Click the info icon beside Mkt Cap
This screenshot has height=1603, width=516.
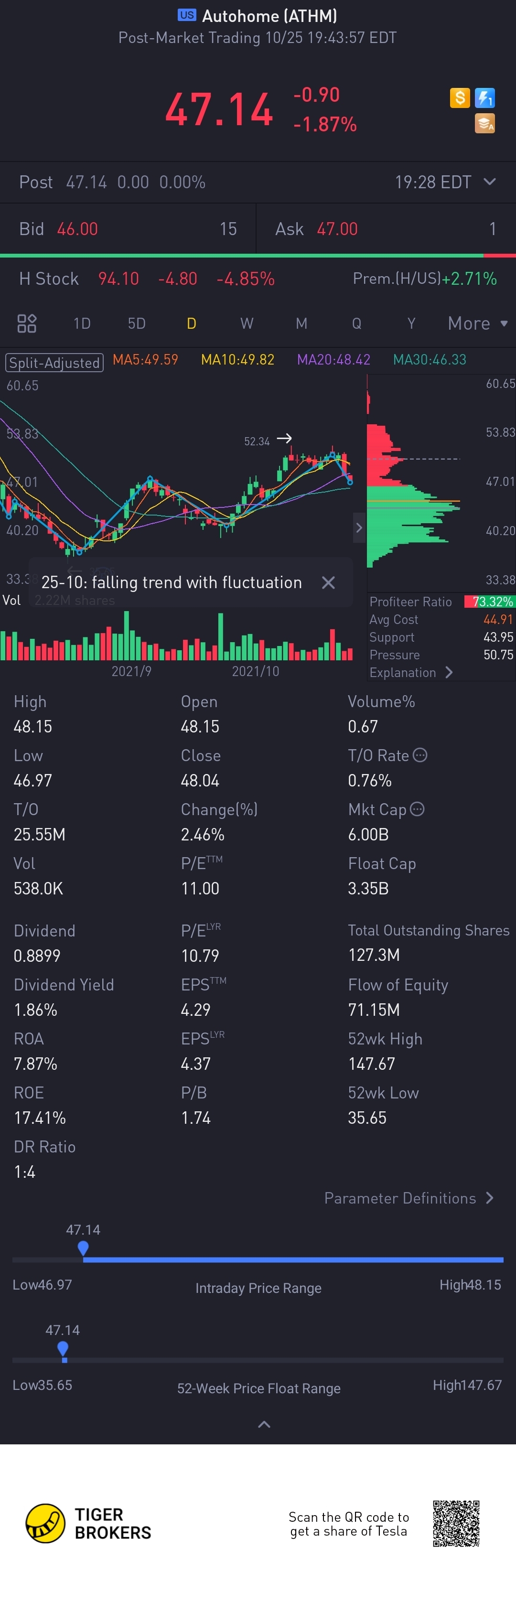[x=418, y=809]
